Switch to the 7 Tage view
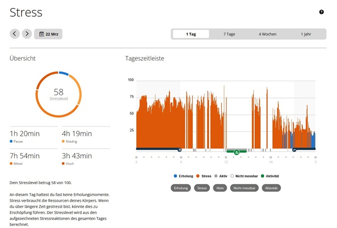The height and width of the screenshot is (228, 337). tap(229, 34)
